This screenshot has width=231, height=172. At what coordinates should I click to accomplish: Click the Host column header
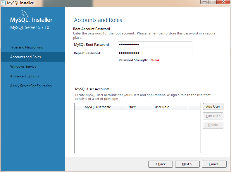(132, 107)
